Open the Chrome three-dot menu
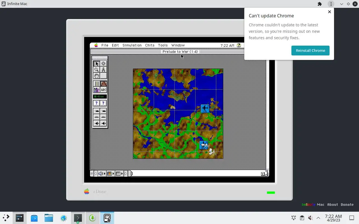This screenshot has height=224, width=359. [x=331, y=4]
